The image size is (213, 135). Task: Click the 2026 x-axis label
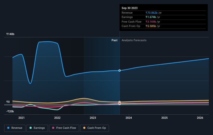click(x=200, y=118)
